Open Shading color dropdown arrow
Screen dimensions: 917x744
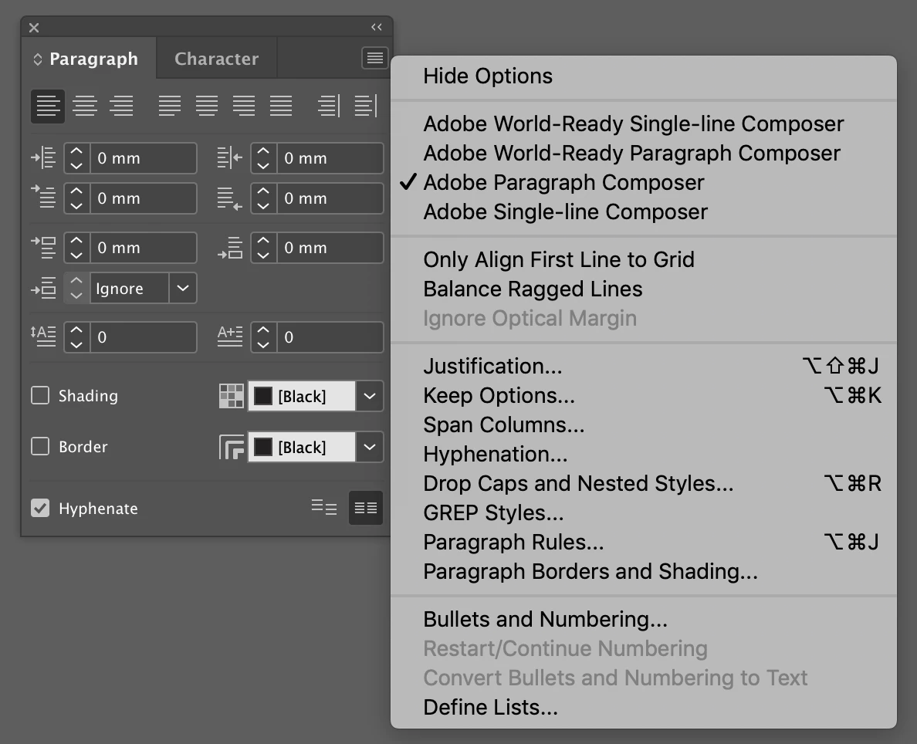point(370,396)
